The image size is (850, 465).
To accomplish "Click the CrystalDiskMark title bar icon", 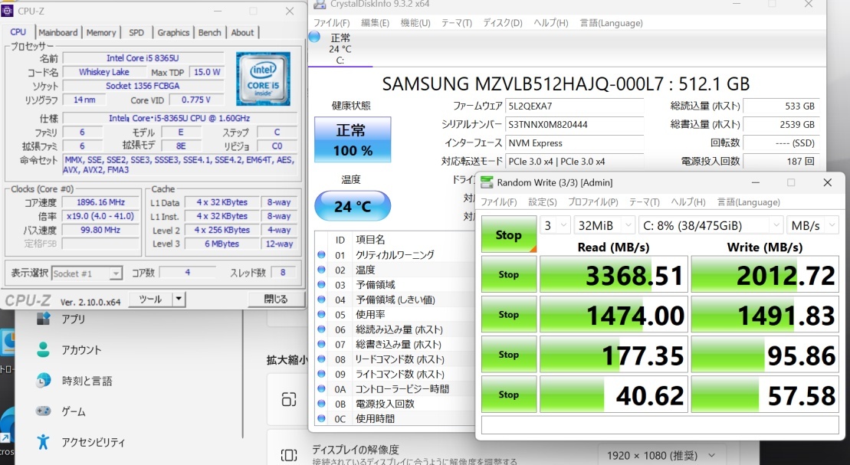I will (487, 182).
